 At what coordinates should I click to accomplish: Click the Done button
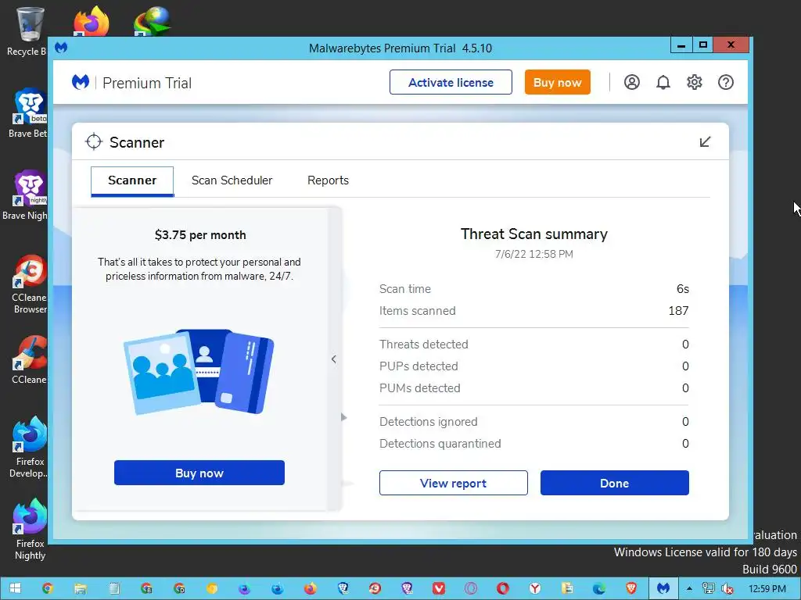(x=615, y=483)
